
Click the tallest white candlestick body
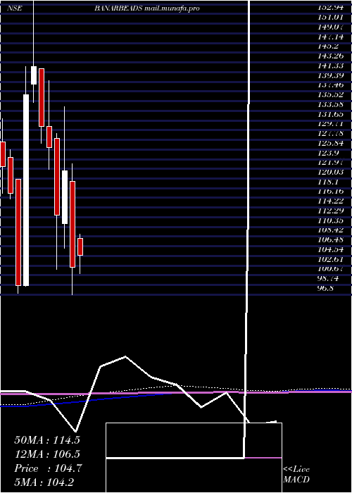coord(26,190)
